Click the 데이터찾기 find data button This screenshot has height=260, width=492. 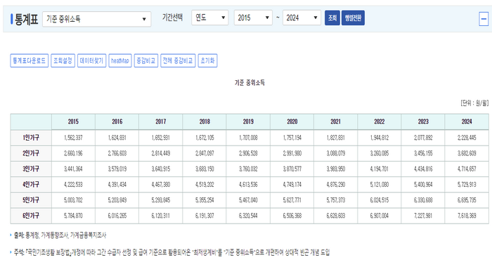91,60
